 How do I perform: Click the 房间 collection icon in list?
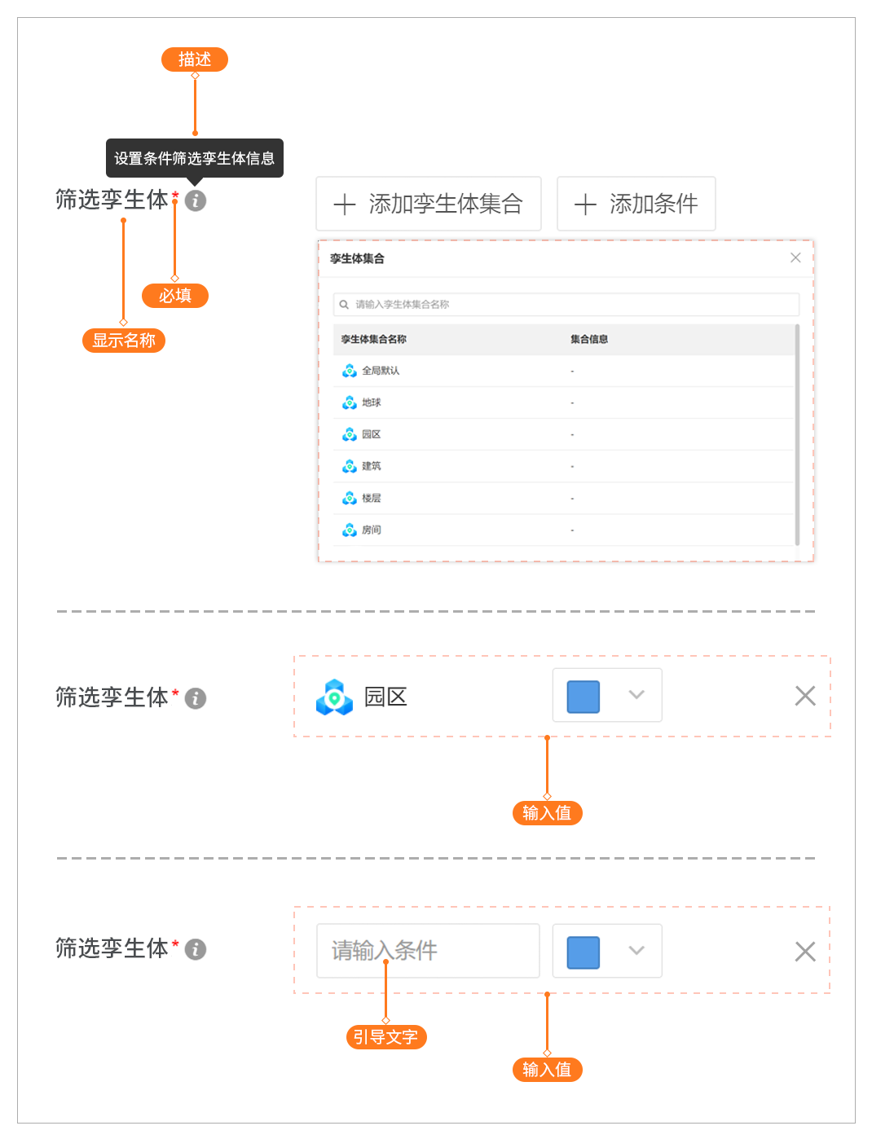350,530
